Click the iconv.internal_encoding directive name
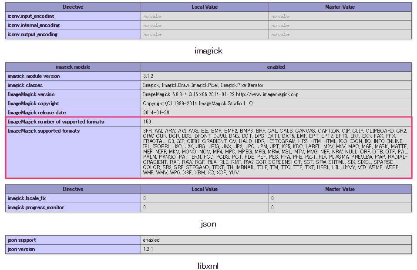 [34, 25]
